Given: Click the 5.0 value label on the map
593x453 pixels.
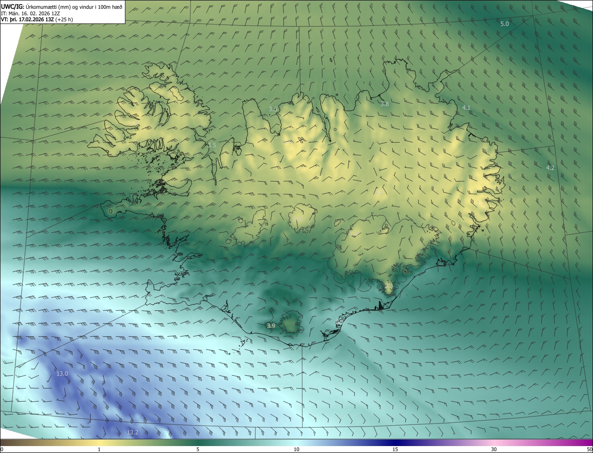Looking at the screenshot, I should (x=505, y=24).
